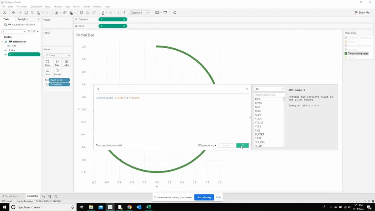Click the Highlight pen toolbar icon
The height and width of the screenshot is (211, 375).
(x=103, y=13)
